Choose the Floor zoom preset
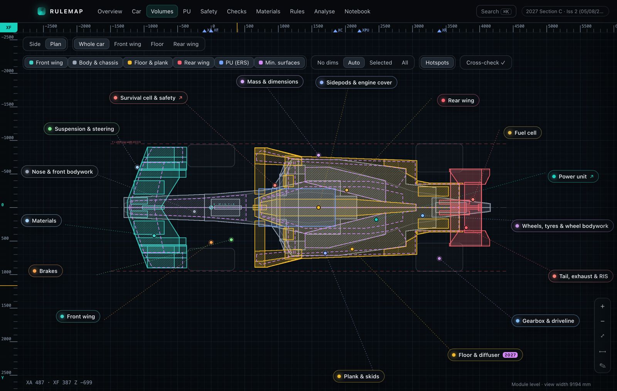Viewport: 617px width, 391px height. tap(157, 44)
